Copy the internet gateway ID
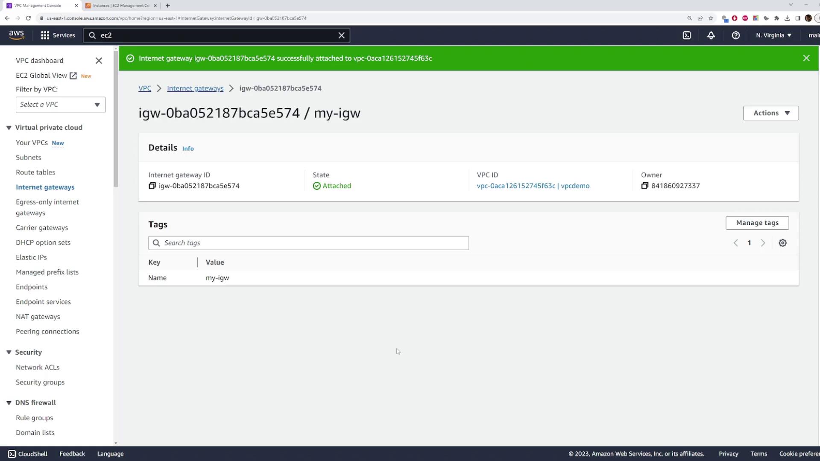The width and height of the screenshot is (820, 461). (152, 186)
